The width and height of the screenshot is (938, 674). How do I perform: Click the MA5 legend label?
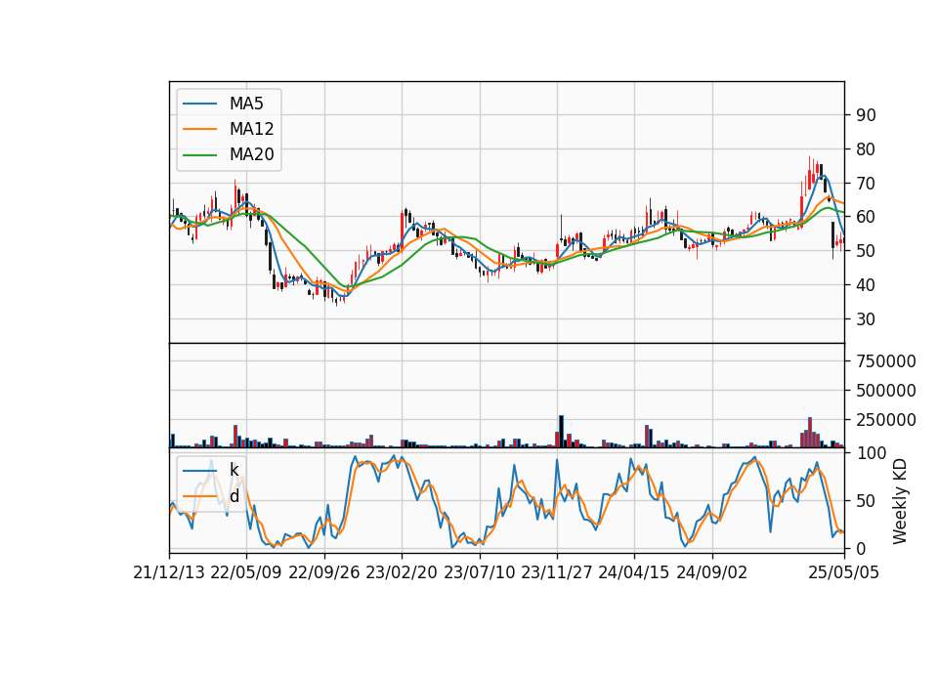246,104
